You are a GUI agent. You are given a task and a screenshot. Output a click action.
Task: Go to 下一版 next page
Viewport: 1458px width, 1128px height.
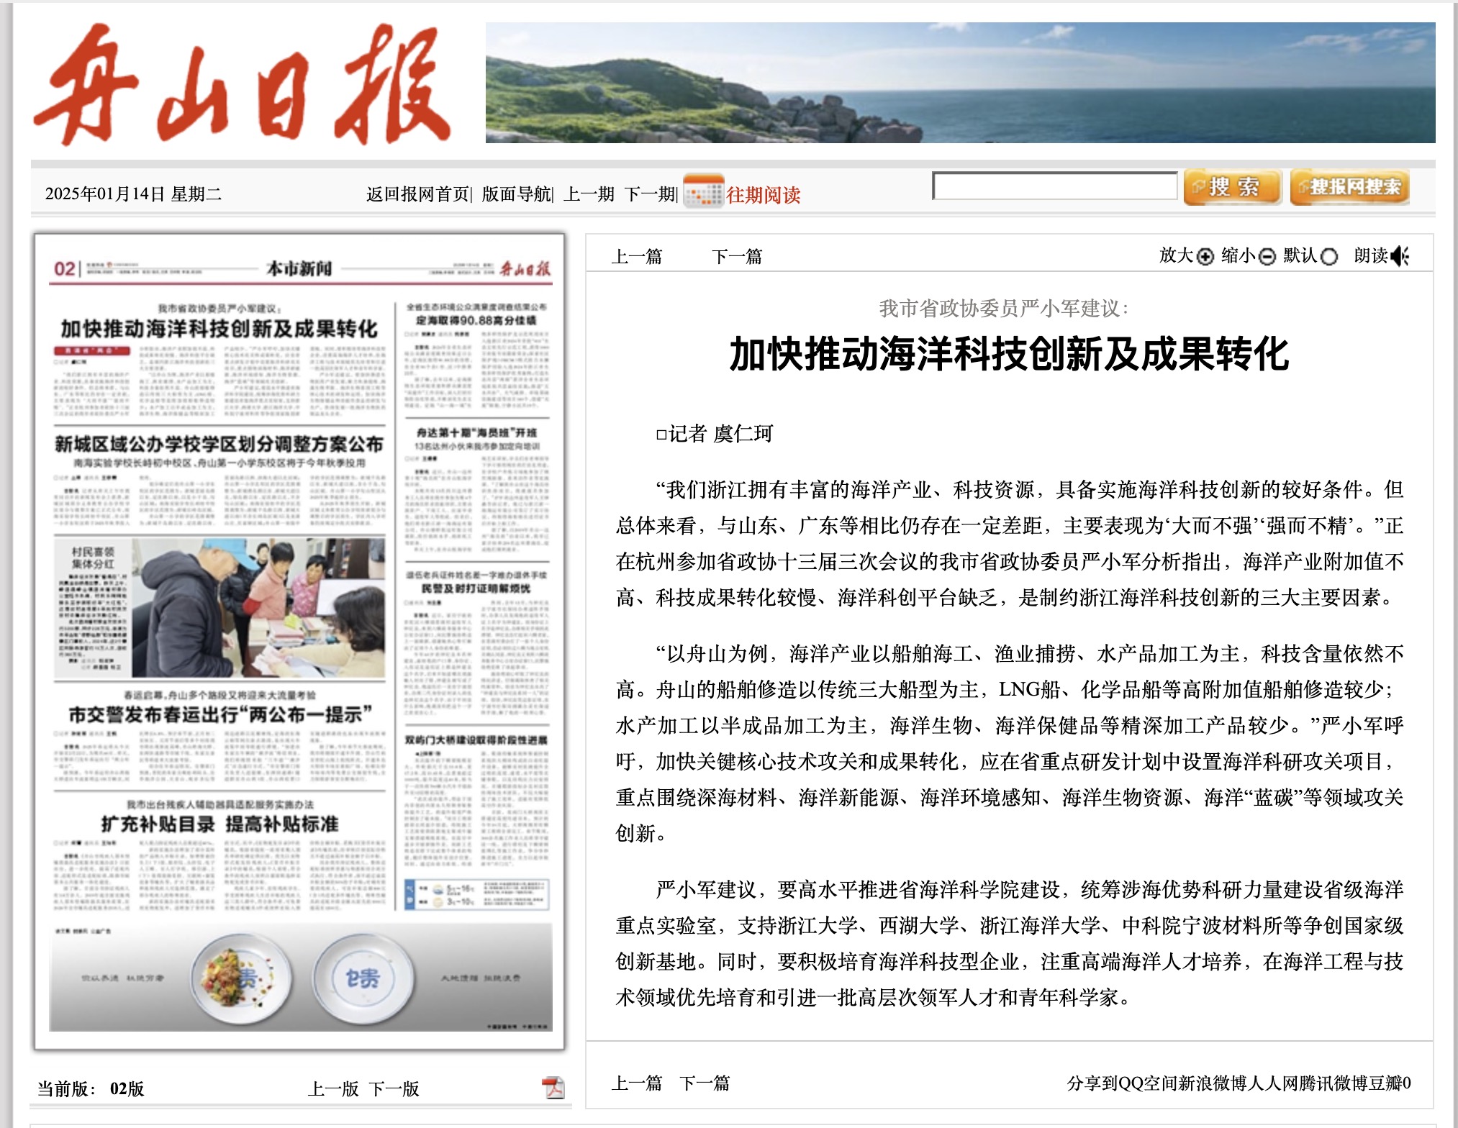[x=394, y=1089]
